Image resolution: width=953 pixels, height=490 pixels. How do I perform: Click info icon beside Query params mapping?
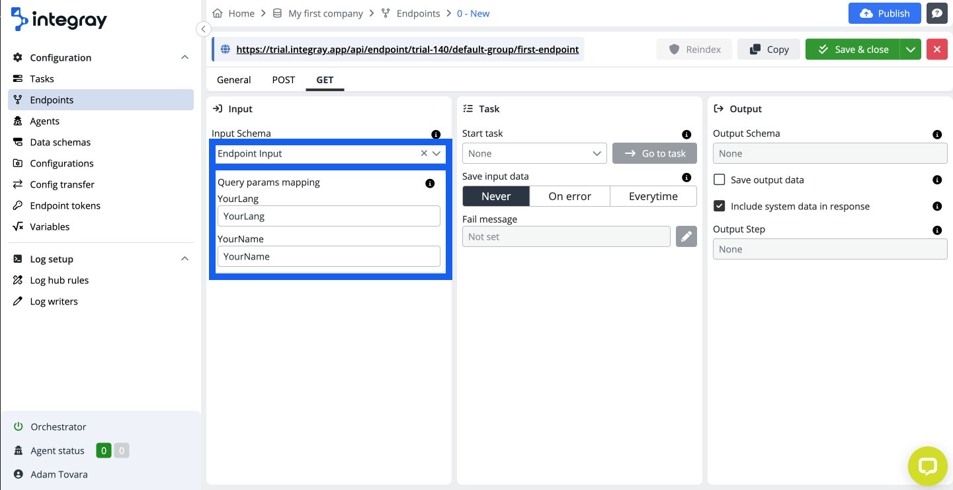click(x=430, y=183)
